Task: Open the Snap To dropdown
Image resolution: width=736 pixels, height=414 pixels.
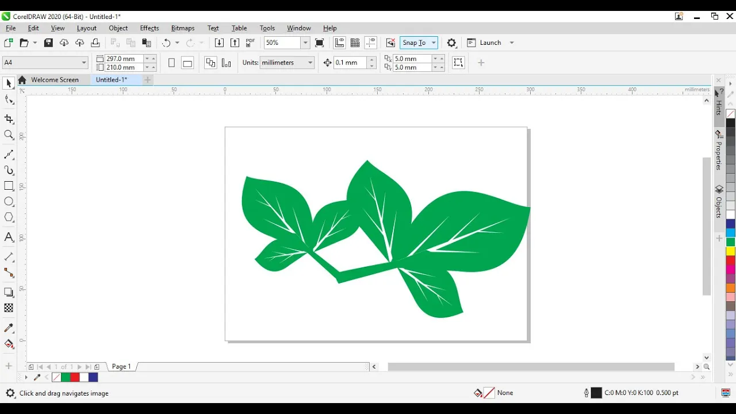Action: coord(434,43)
